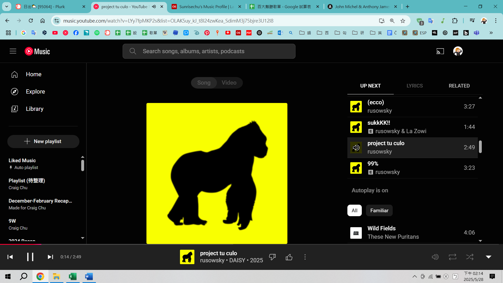
Task: Open the account avatar menu
Action: pos(458,51)
